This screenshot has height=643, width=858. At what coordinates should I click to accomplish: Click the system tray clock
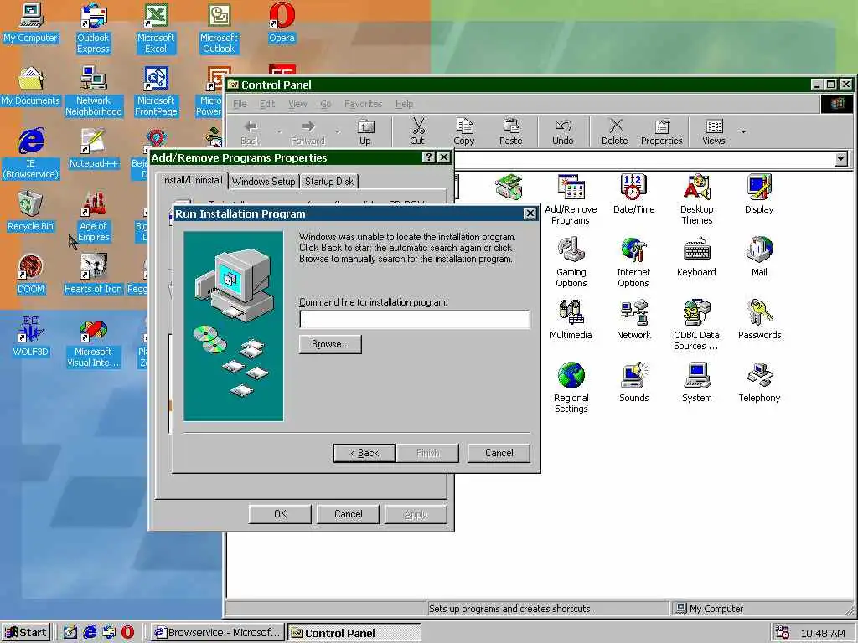point(823,633)
